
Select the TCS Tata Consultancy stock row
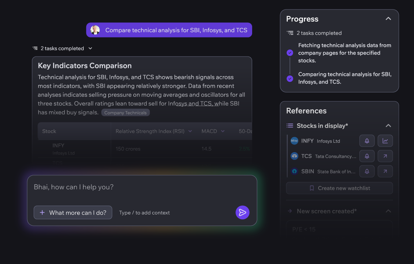pos(323,156)
